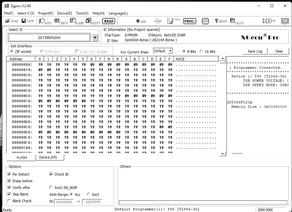Click the LOAD file toolbar icon
Screen dimensions: 292x212
pos(11,21)
